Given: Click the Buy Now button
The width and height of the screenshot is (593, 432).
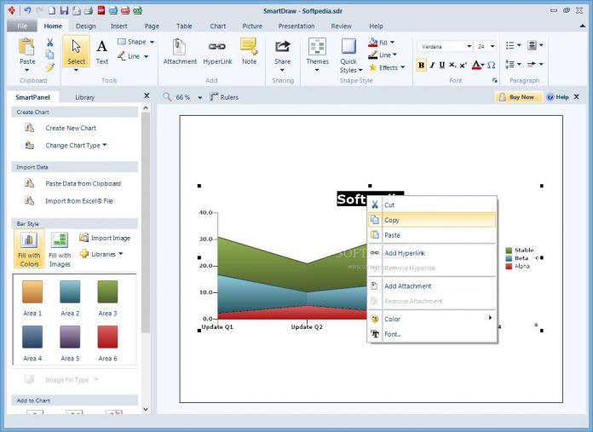Looking at the screenshot, I should (x=518, y=97).
